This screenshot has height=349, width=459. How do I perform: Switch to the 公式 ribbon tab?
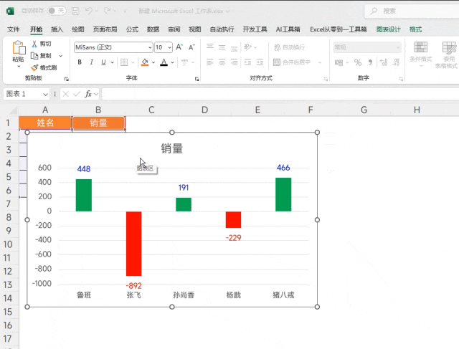coord(132,29)
